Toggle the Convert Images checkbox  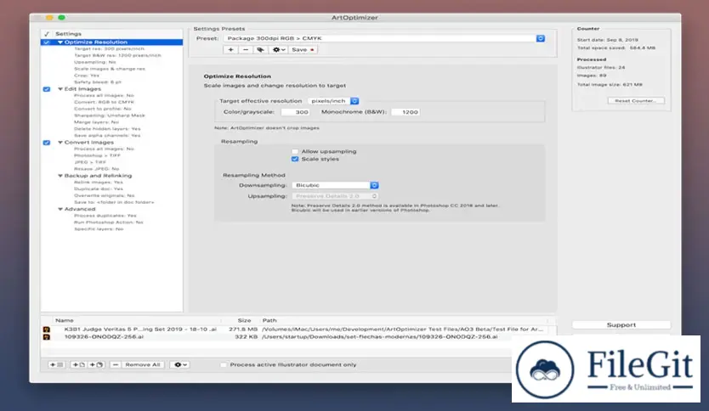point(47,143)
